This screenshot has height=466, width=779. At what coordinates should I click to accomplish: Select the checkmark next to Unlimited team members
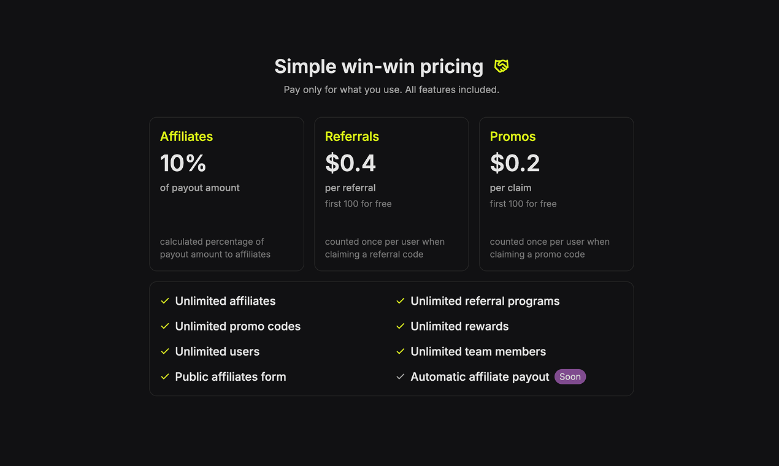tap(400, 351)
